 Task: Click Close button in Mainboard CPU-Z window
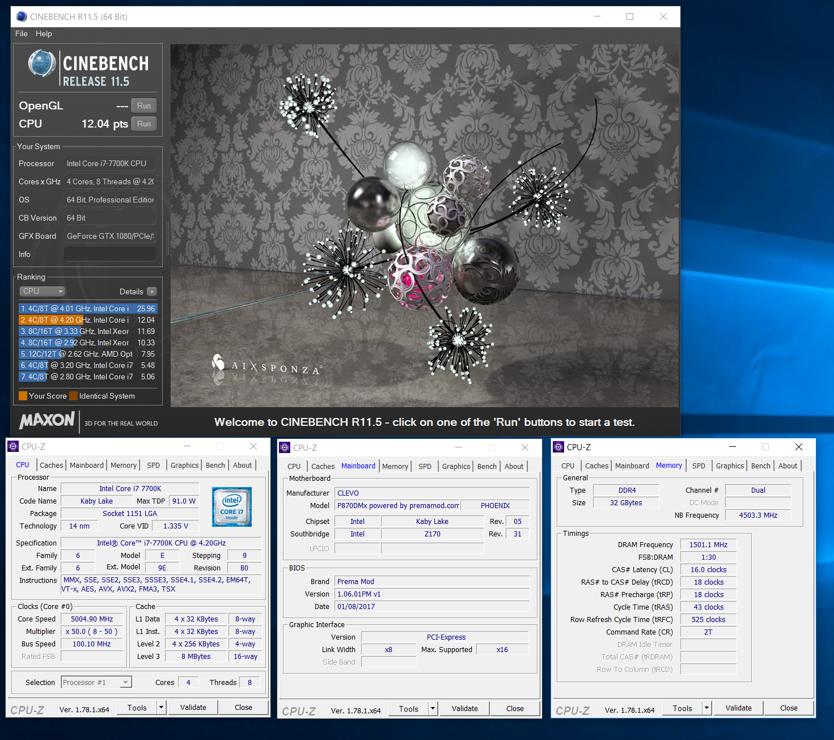point(515,708)
